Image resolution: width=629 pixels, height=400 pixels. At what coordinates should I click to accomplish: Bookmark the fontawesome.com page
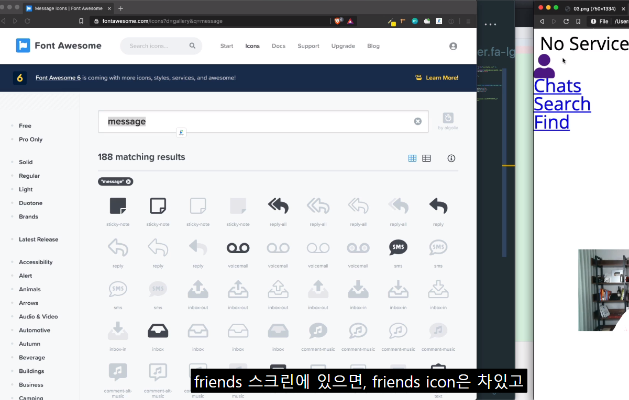[81, 21]
